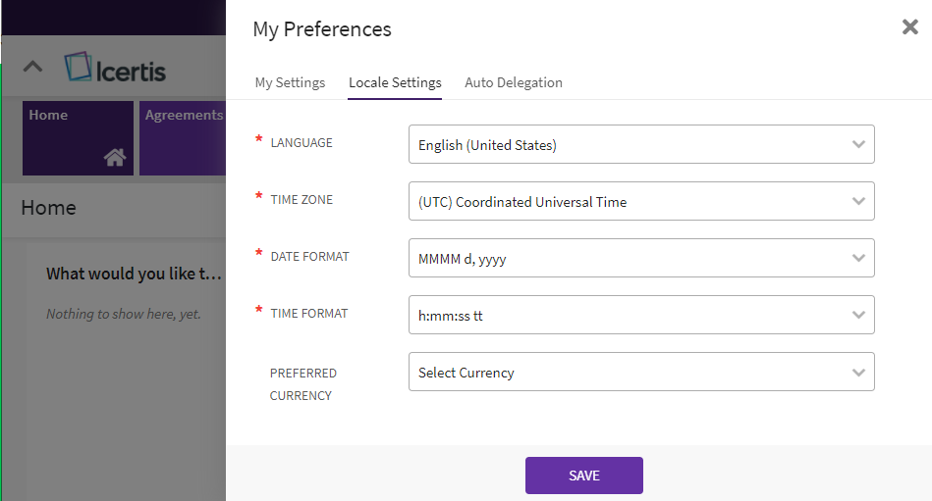This screenshot has height=501, width=932.
Task: Collapse the header using the up chevron
Action: tap(32, 68)
